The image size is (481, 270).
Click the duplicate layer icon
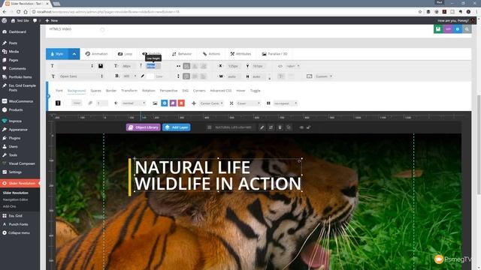289,127
